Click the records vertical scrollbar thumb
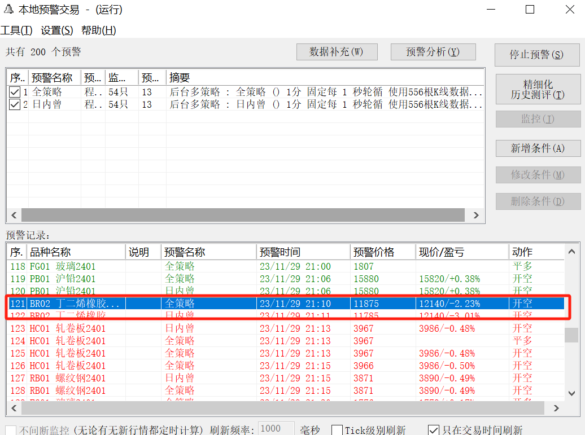The image size is (585, 435). pyautogui.click(x=571, y=335)
